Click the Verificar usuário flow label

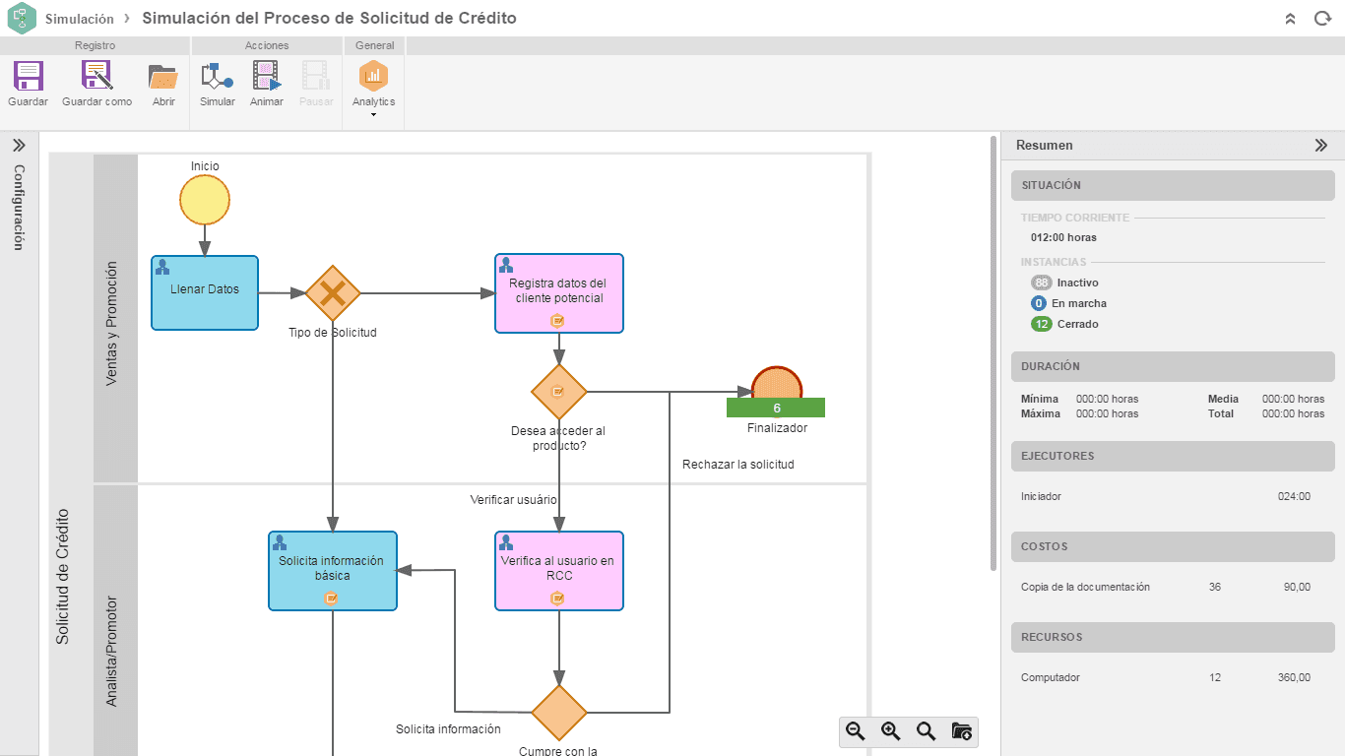point(513,499)
